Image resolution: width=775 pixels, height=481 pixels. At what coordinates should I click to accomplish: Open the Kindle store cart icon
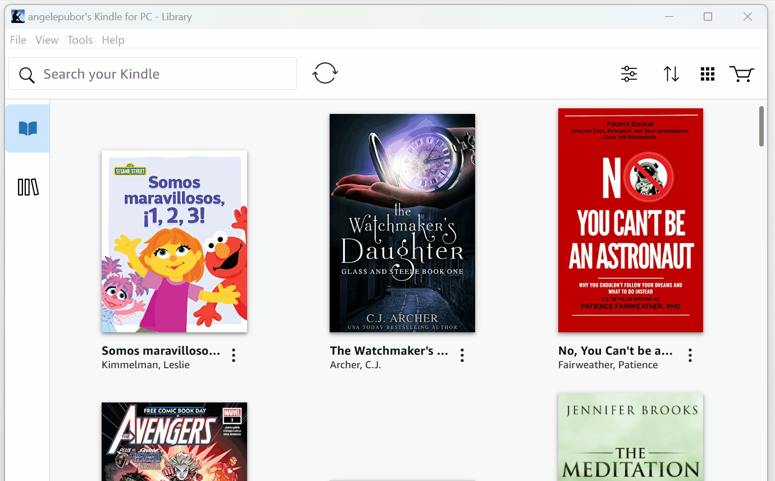point(741,74)
